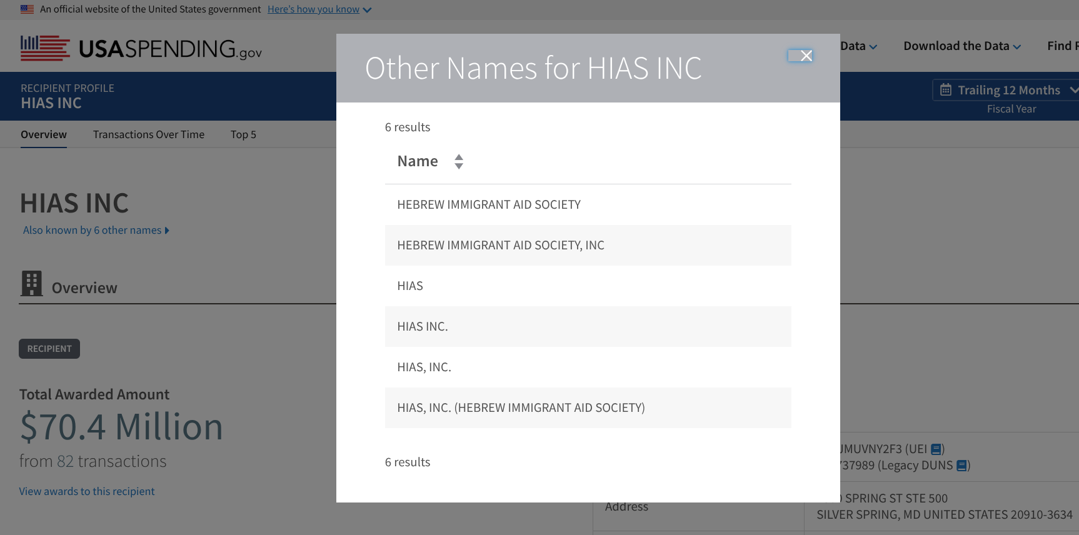Open 'Also known by 6 other names' link
Image resolution: width=1079 pixels, height=535 pixels.
pyautogui.click(x=96, y=230)
